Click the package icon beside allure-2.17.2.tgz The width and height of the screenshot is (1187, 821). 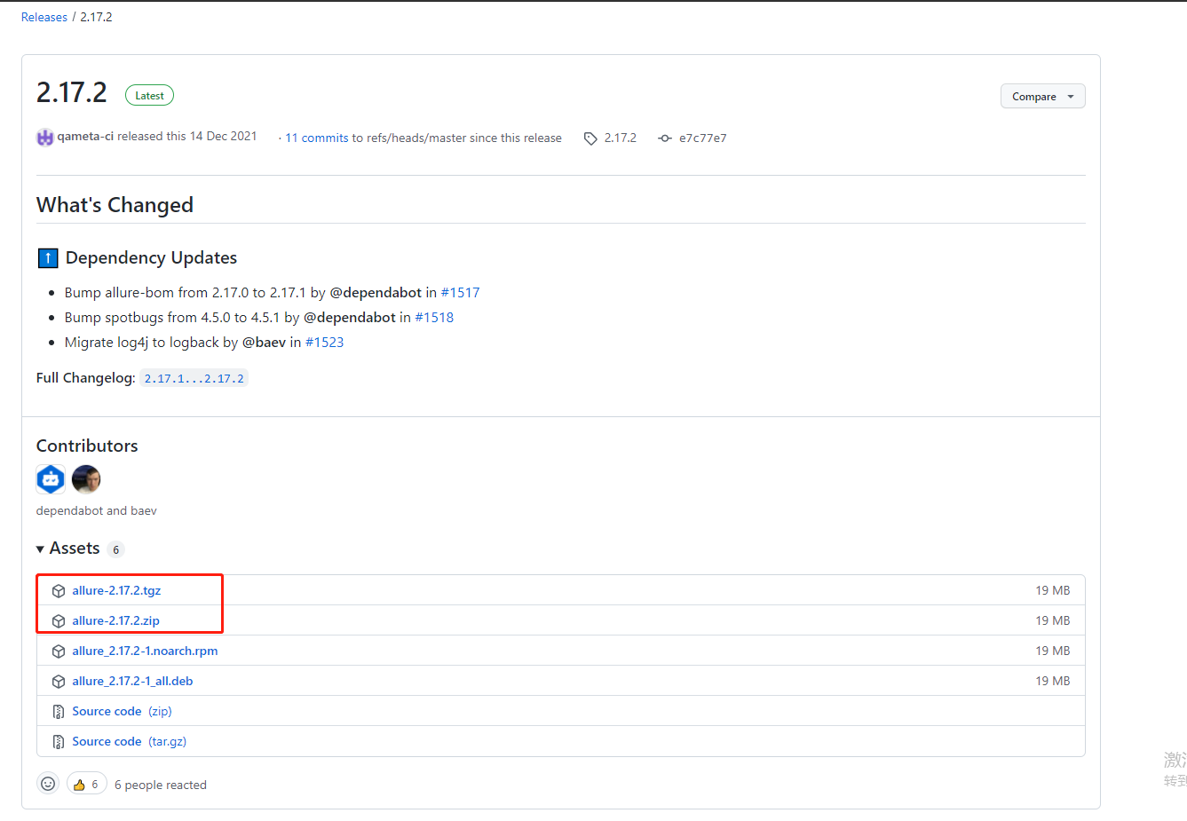tap(59, 591)
